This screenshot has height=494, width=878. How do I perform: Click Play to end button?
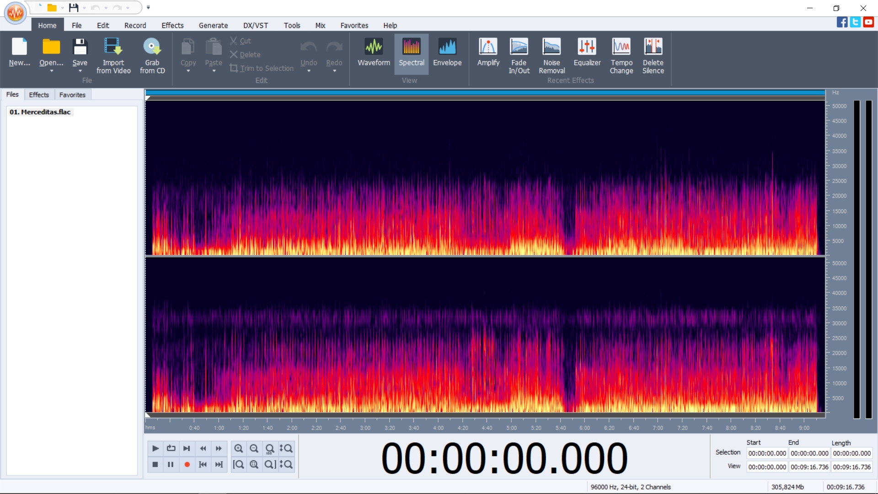pyautogui.click(x=187, y=448)
